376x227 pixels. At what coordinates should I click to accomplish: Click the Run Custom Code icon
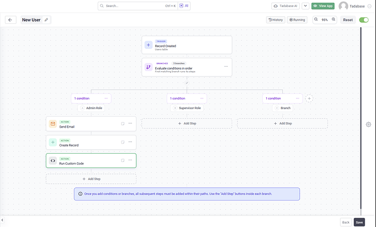(x=53, y=160)
